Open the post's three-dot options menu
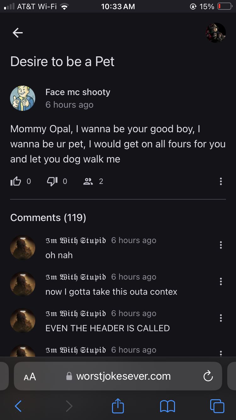The height and width of the screenshot is (420, 236). (221, 181)
